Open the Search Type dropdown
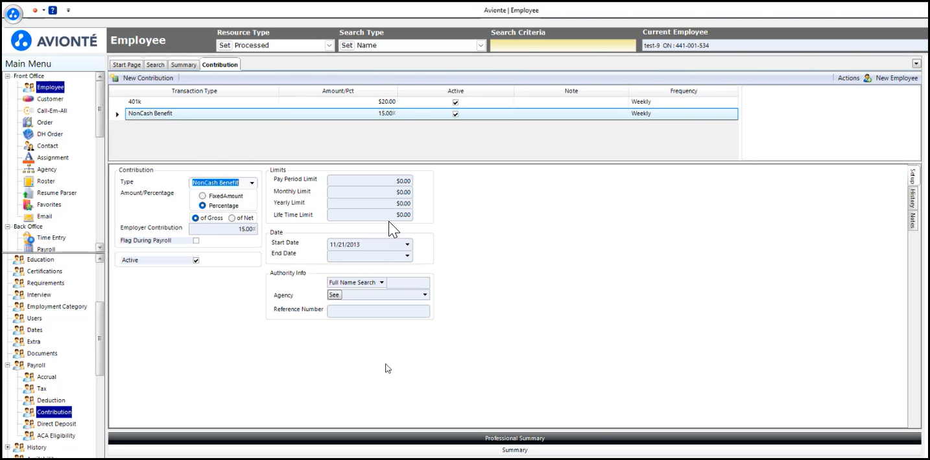Viewport: 930px width, 460px height. click(481, 45)
